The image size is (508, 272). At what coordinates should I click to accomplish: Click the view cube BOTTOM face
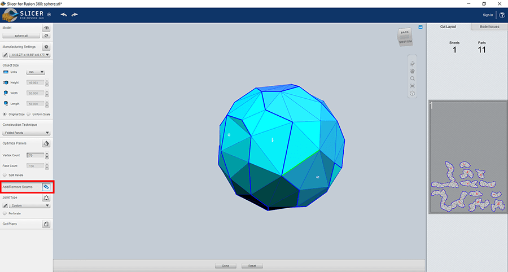coord(405,42)
